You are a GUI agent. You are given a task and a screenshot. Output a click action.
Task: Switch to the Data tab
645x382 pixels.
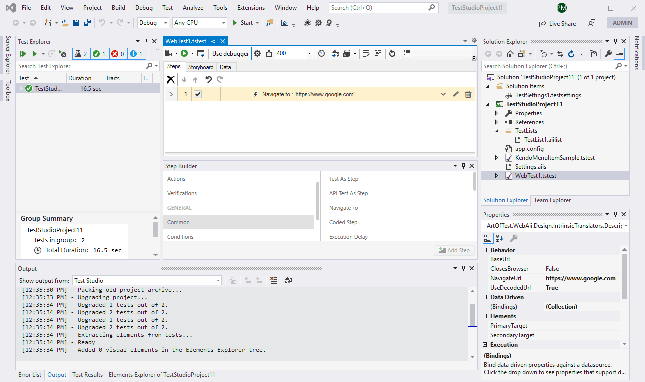225,67
